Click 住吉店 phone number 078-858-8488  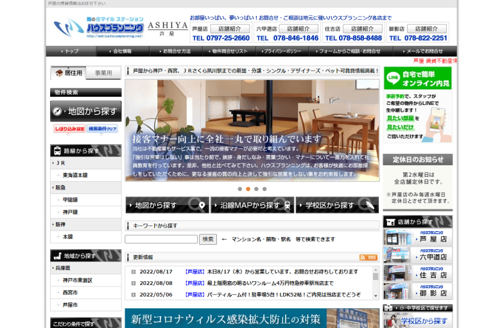point(360,38)
